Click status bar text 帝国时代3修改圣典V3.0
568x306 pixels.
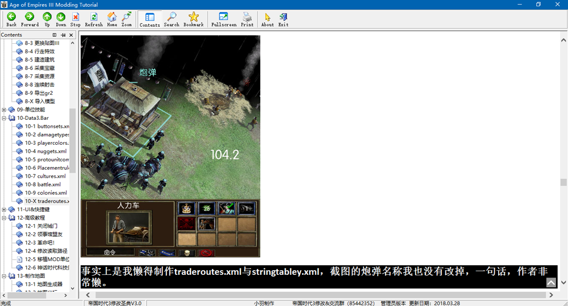coord(115,303)
